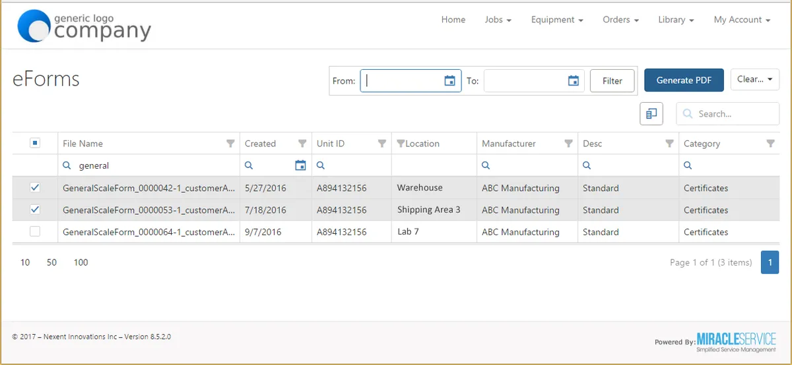Click the Unit ID column filter funnel
The image size is (792, 365).
click(381, 144)
